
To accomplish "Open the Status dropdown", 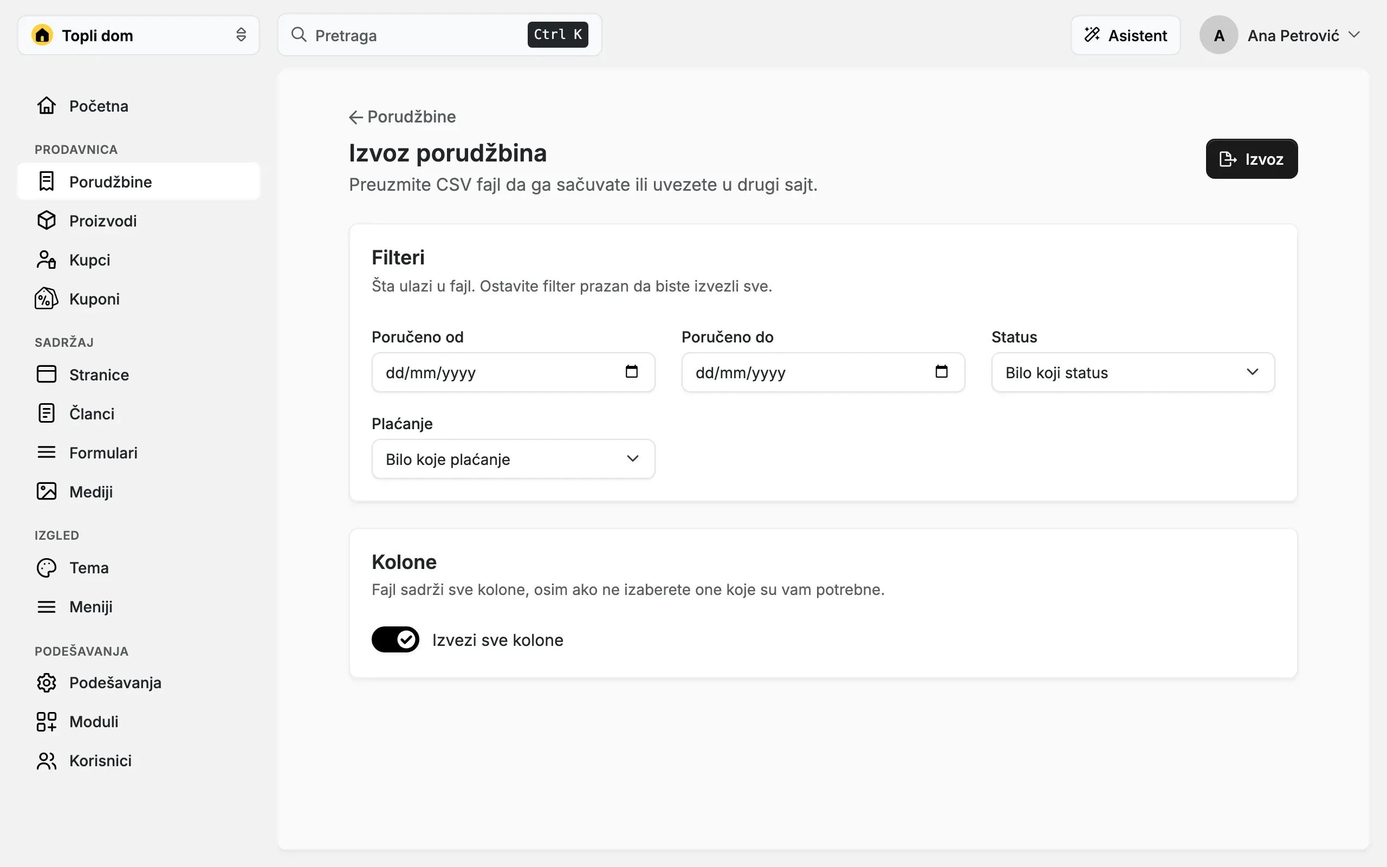I will (x=1132, y=372).
